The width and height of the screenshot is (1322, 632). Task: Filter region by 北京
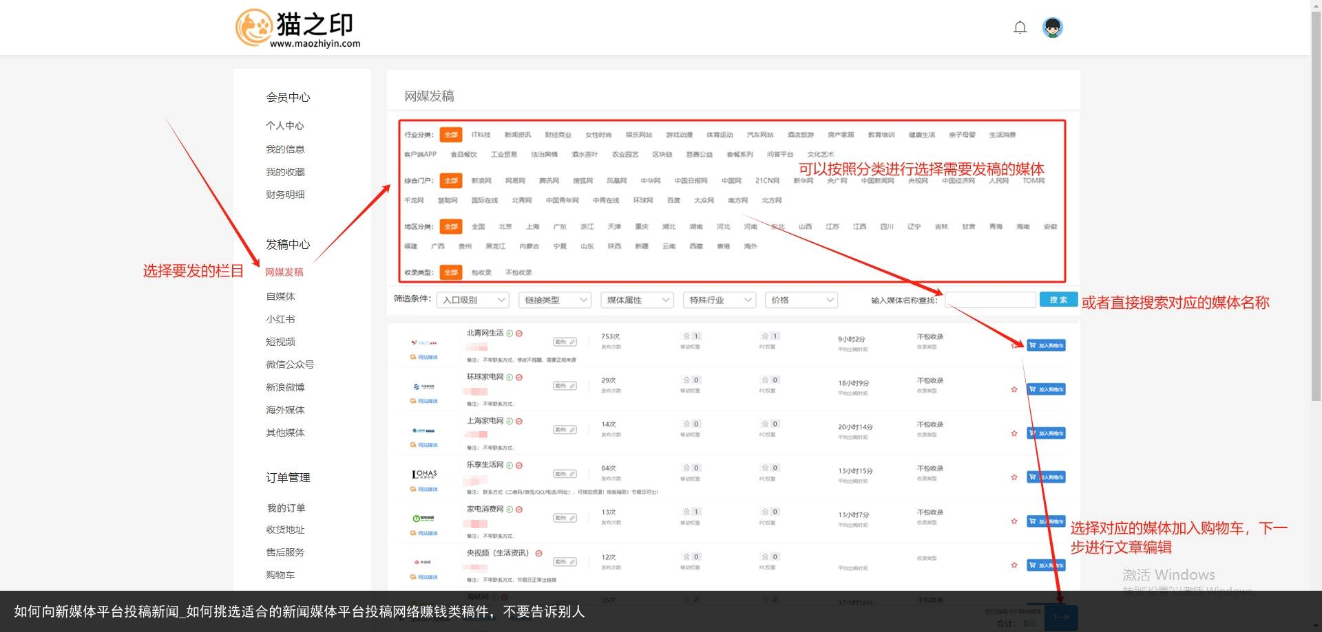505,226
